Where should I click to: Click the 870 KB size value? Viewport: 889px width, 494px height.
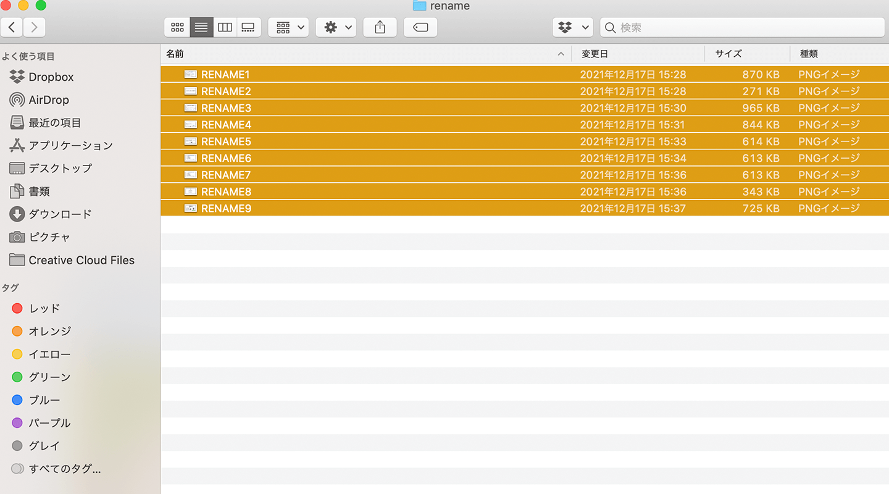point(761,75)
